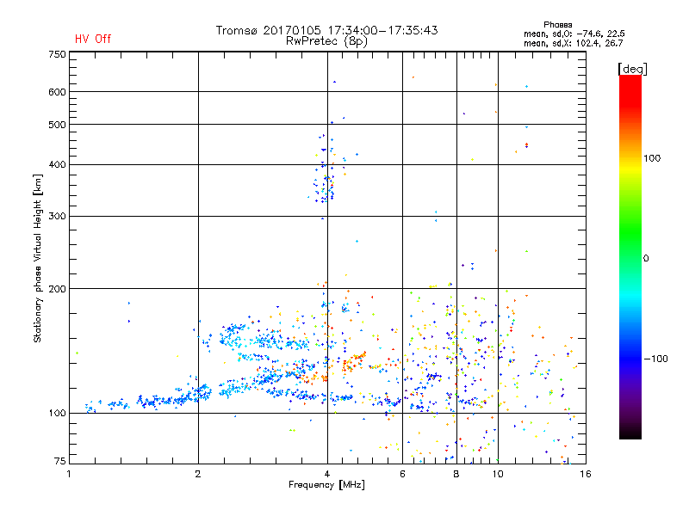Click the y-axis tick label '600'
689x516 pixels.
[x=57, y=92]
